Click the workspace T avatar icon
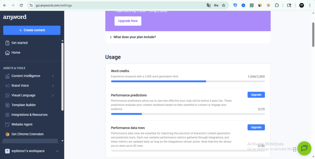This screenshot has height=159, width=315. point(7,151)
